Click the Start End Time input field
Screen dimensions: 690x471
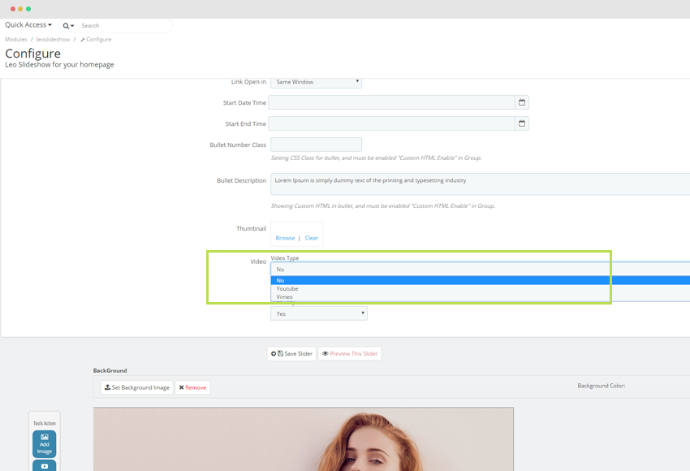tap(391, 123)
